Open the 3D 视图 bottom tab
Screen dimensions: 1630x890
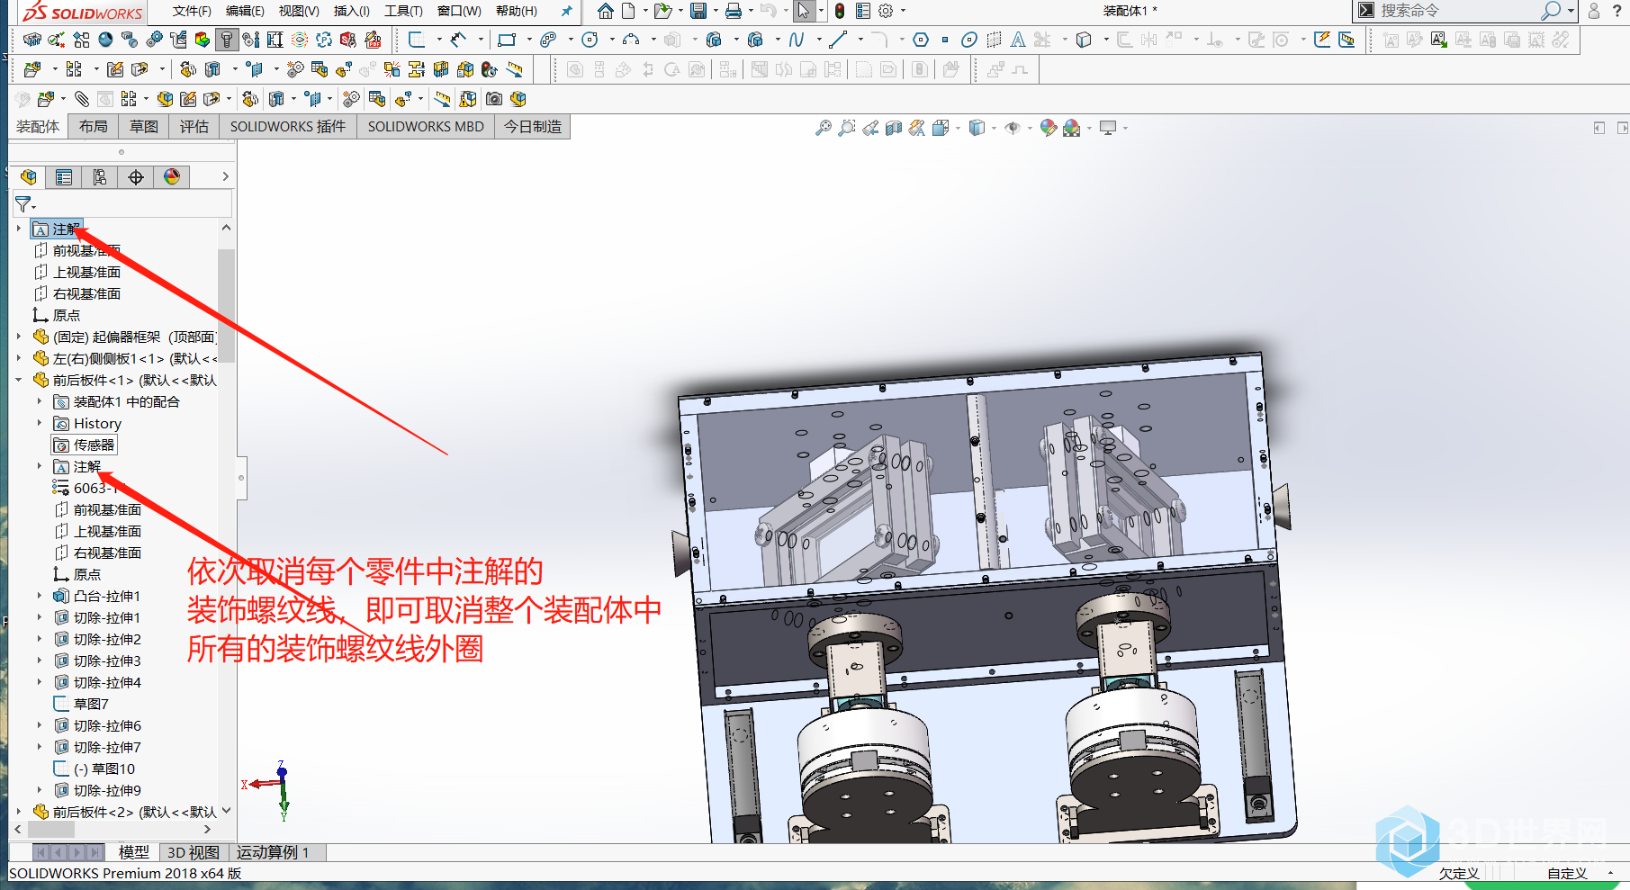coord(194,852)
